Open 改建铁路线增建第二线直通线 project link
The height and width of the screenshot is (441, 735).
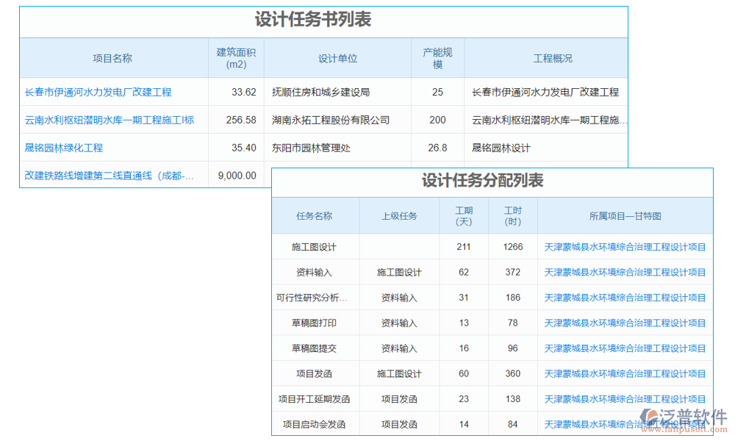pos(110,176)
